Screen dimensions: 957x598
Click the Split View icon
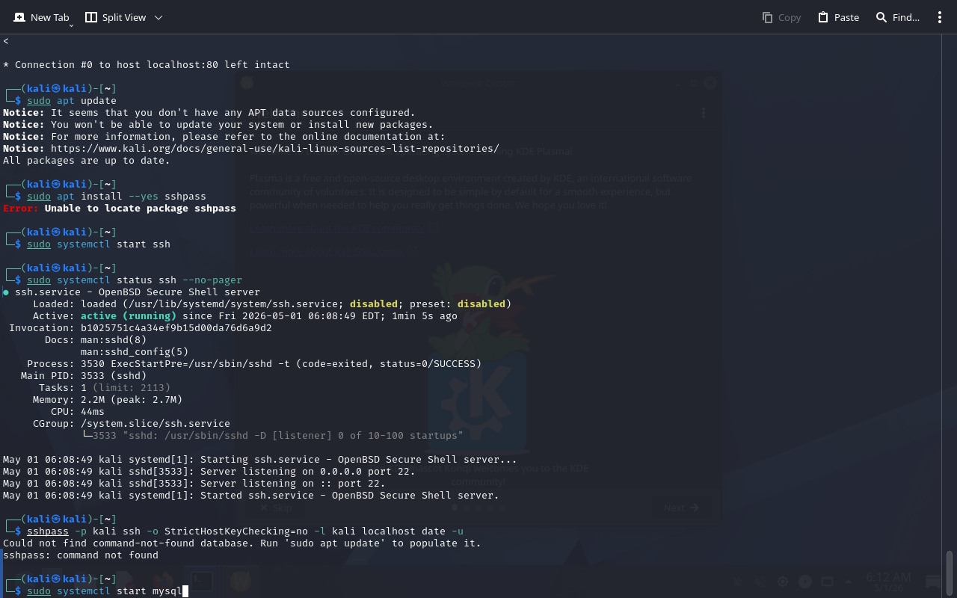point(91,17)
